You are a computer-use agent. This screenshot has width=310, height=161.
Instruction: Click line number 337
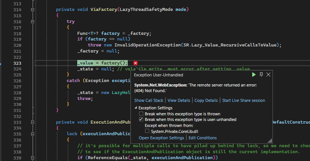[x=17, y=146]
